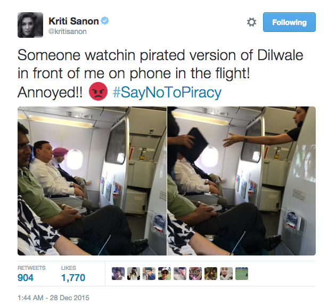Open the fifth liker's avatar
This screenshot has width=328, height=305.
[x=180, y=274]
